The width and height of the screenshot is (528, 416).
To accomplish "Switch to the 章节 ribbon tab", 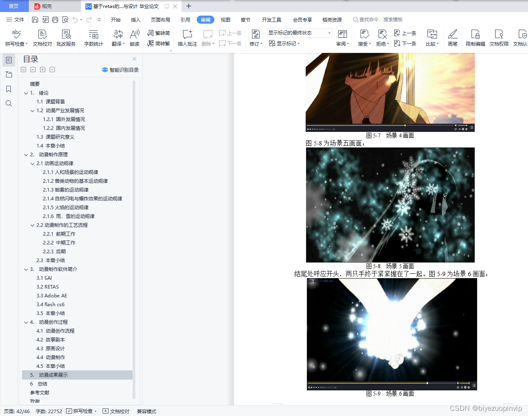I will click(246, 20).
